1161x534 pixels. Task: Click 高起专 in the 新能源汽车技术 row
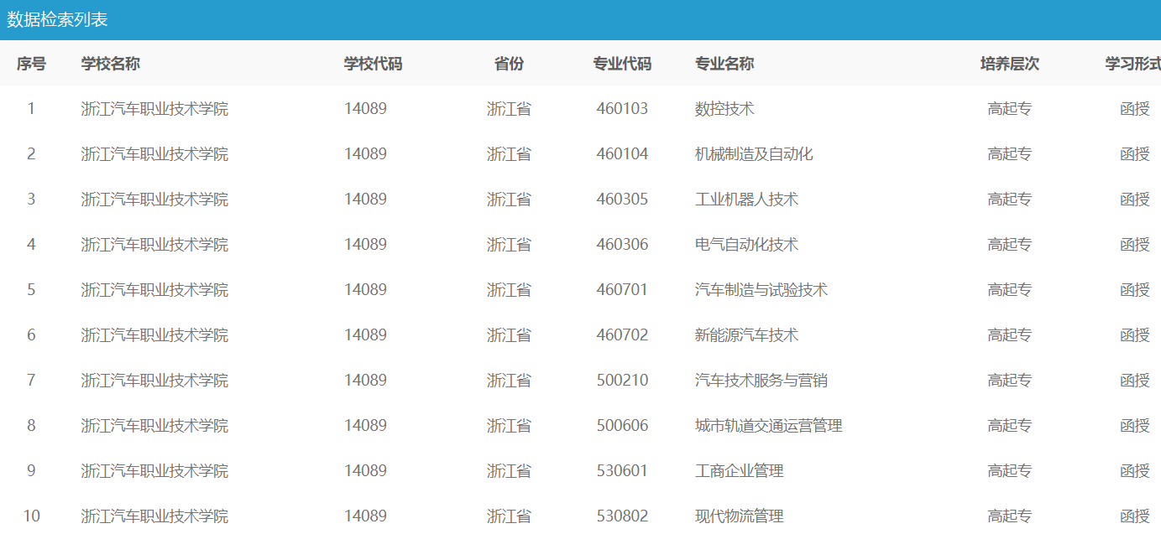pyautogui.click(x=1010, y=335)
